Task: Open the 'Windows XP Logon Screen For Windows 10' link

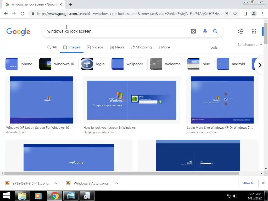Action: pos(39,128)
